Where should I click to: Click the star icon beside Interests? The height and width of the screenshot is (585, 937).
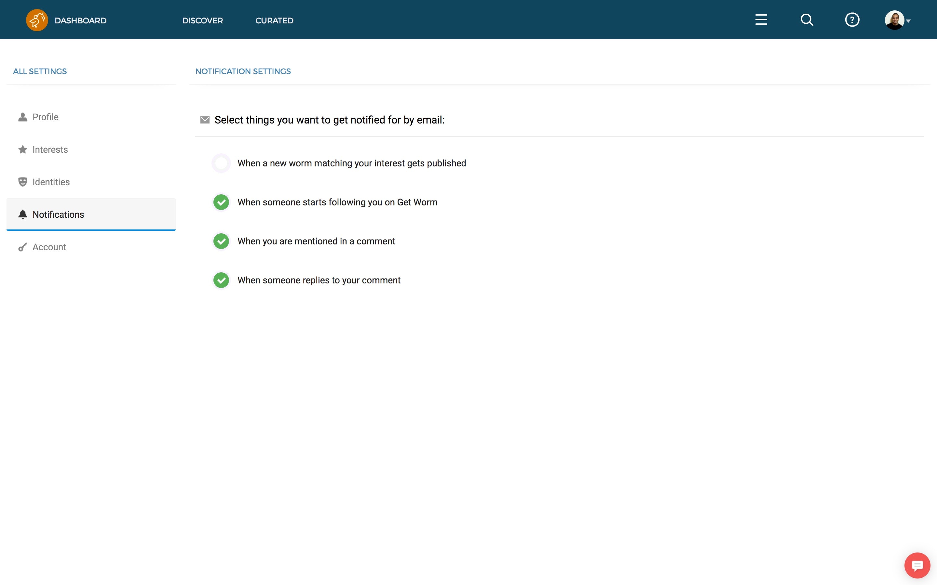pyautogui.click(x=23, y=149)
